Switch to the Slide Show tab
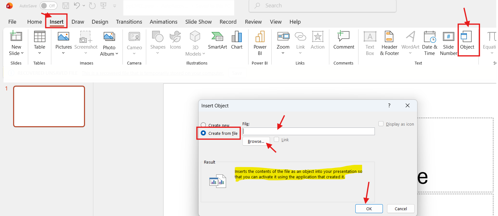498x216 pixels. [198, 22]
